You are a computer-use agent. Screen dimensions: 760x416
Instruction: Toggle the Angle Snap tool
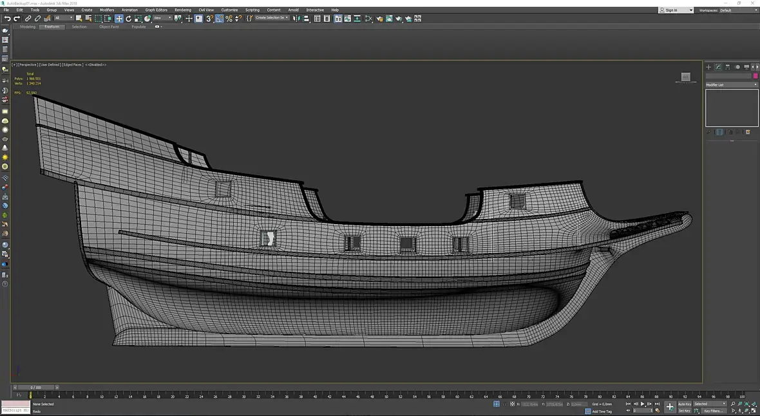(220, 19)
